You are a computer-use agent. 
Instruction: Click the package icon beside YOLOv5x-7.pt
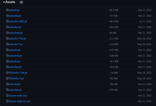click(x=7, y=78)
